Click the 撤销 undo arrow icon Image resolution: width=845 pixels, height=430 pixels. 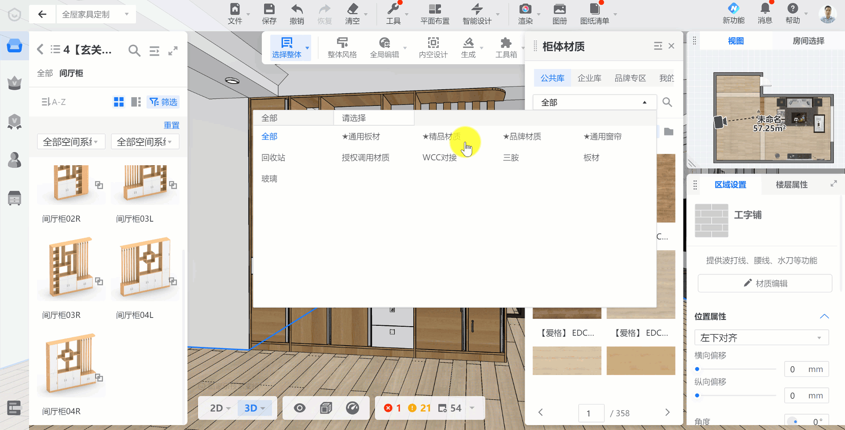[x=297, y=10]
